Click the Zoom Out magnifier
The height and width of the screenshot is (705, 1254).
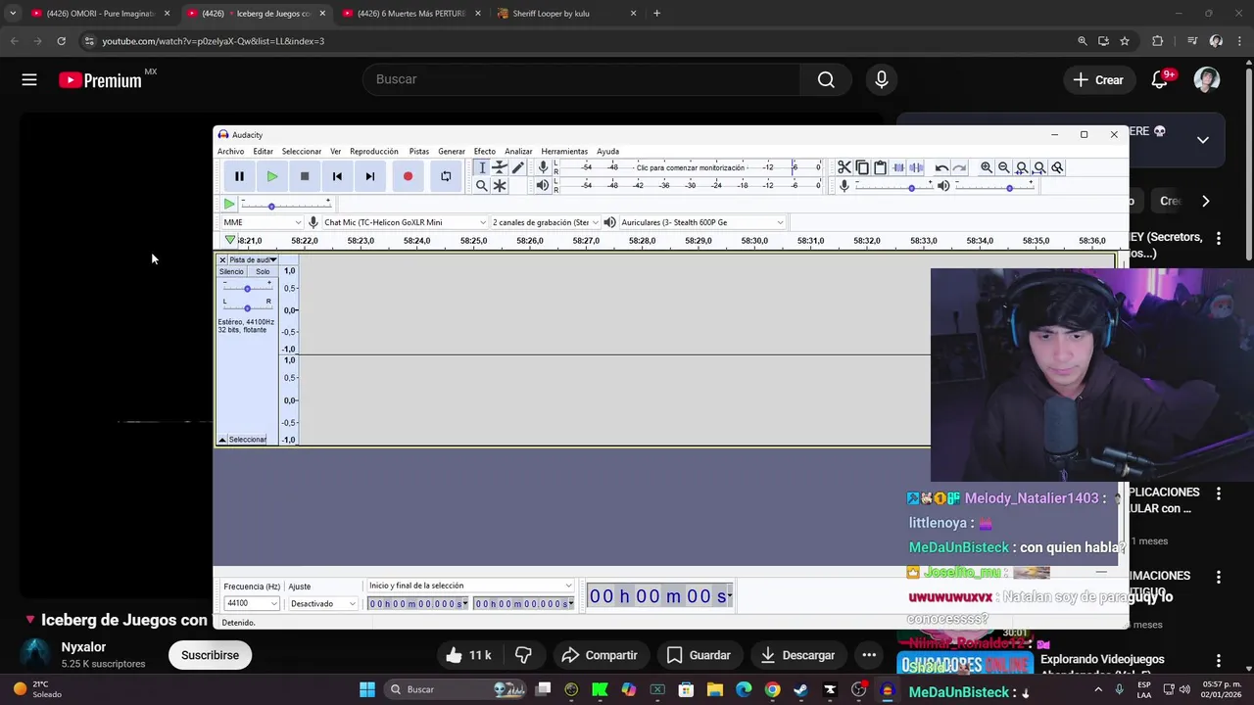pos(1004,167)
